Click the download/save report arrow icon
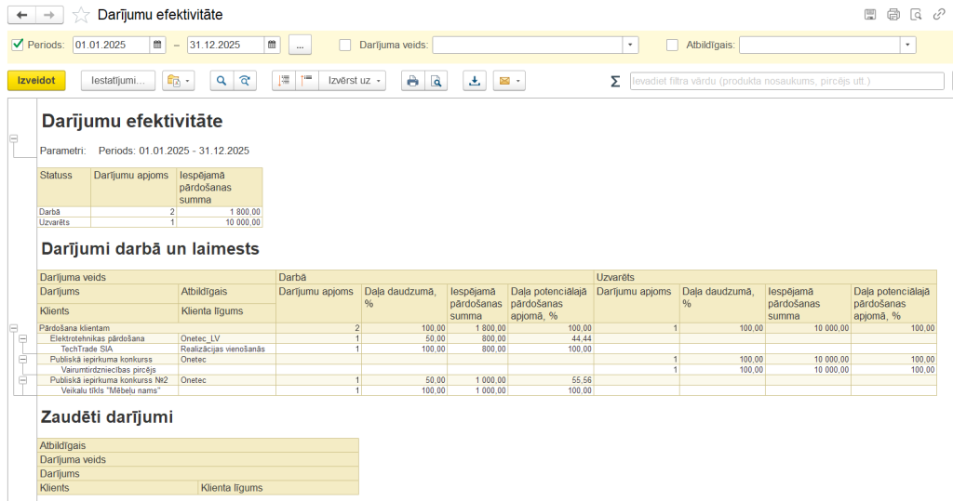The height and width of the screenshot is (501, 953). click(475, 81)
